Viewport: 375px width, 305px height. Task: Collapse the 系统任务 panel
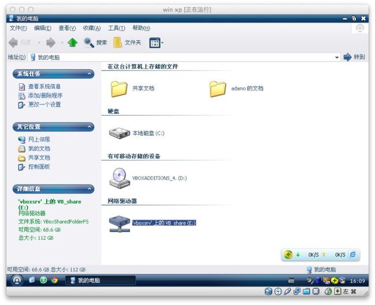[89, 74]
